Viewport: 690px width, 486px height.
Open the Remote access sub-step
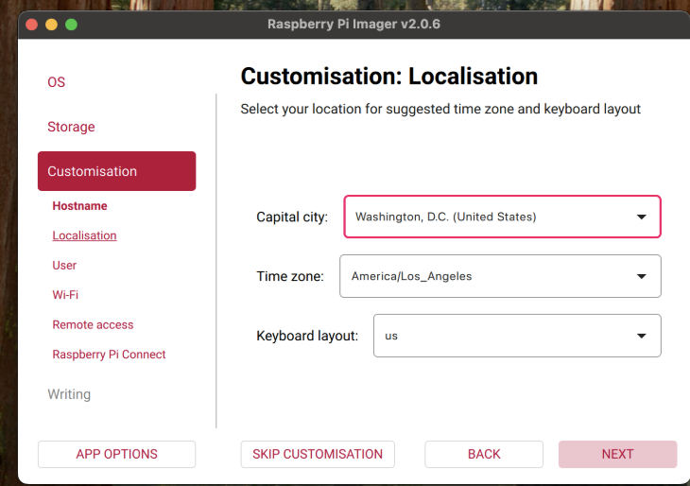(93, 325)
